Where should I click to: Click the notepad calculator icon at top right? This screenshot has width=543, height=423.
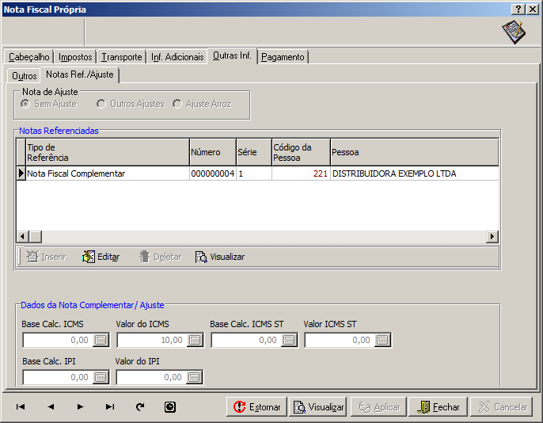click(513, 32)
